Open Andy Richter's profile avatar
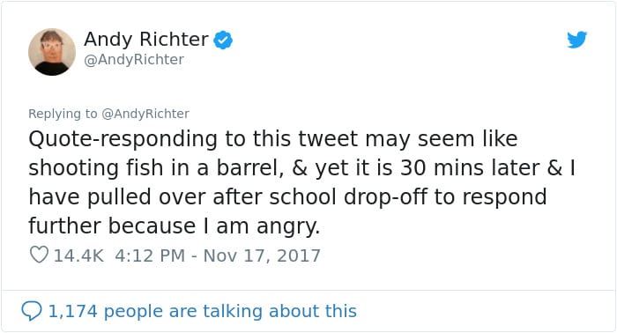The width and height of the screenshot is (617, 333). click(52, 52)
